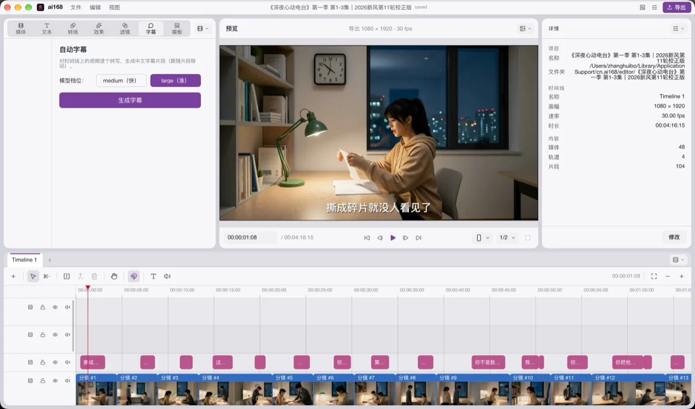
Task: Click the 生成字幕 button
Action: point(130,100)
